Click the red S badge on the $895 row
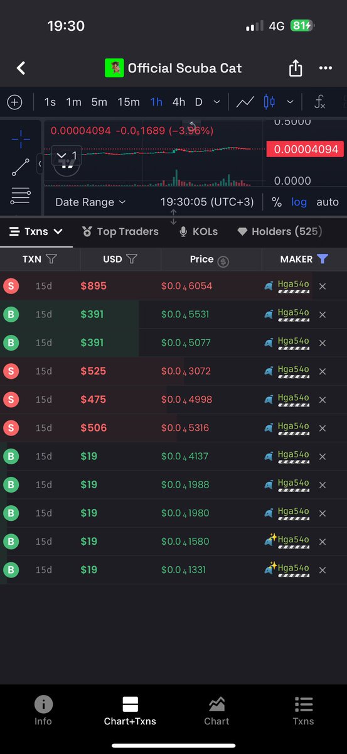 click(x=11, y=286)
